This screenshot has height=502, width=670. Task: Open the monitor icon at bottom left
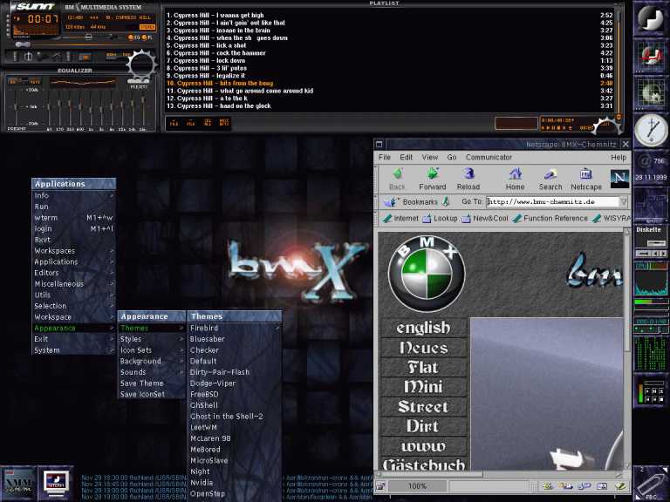[56, 483]
